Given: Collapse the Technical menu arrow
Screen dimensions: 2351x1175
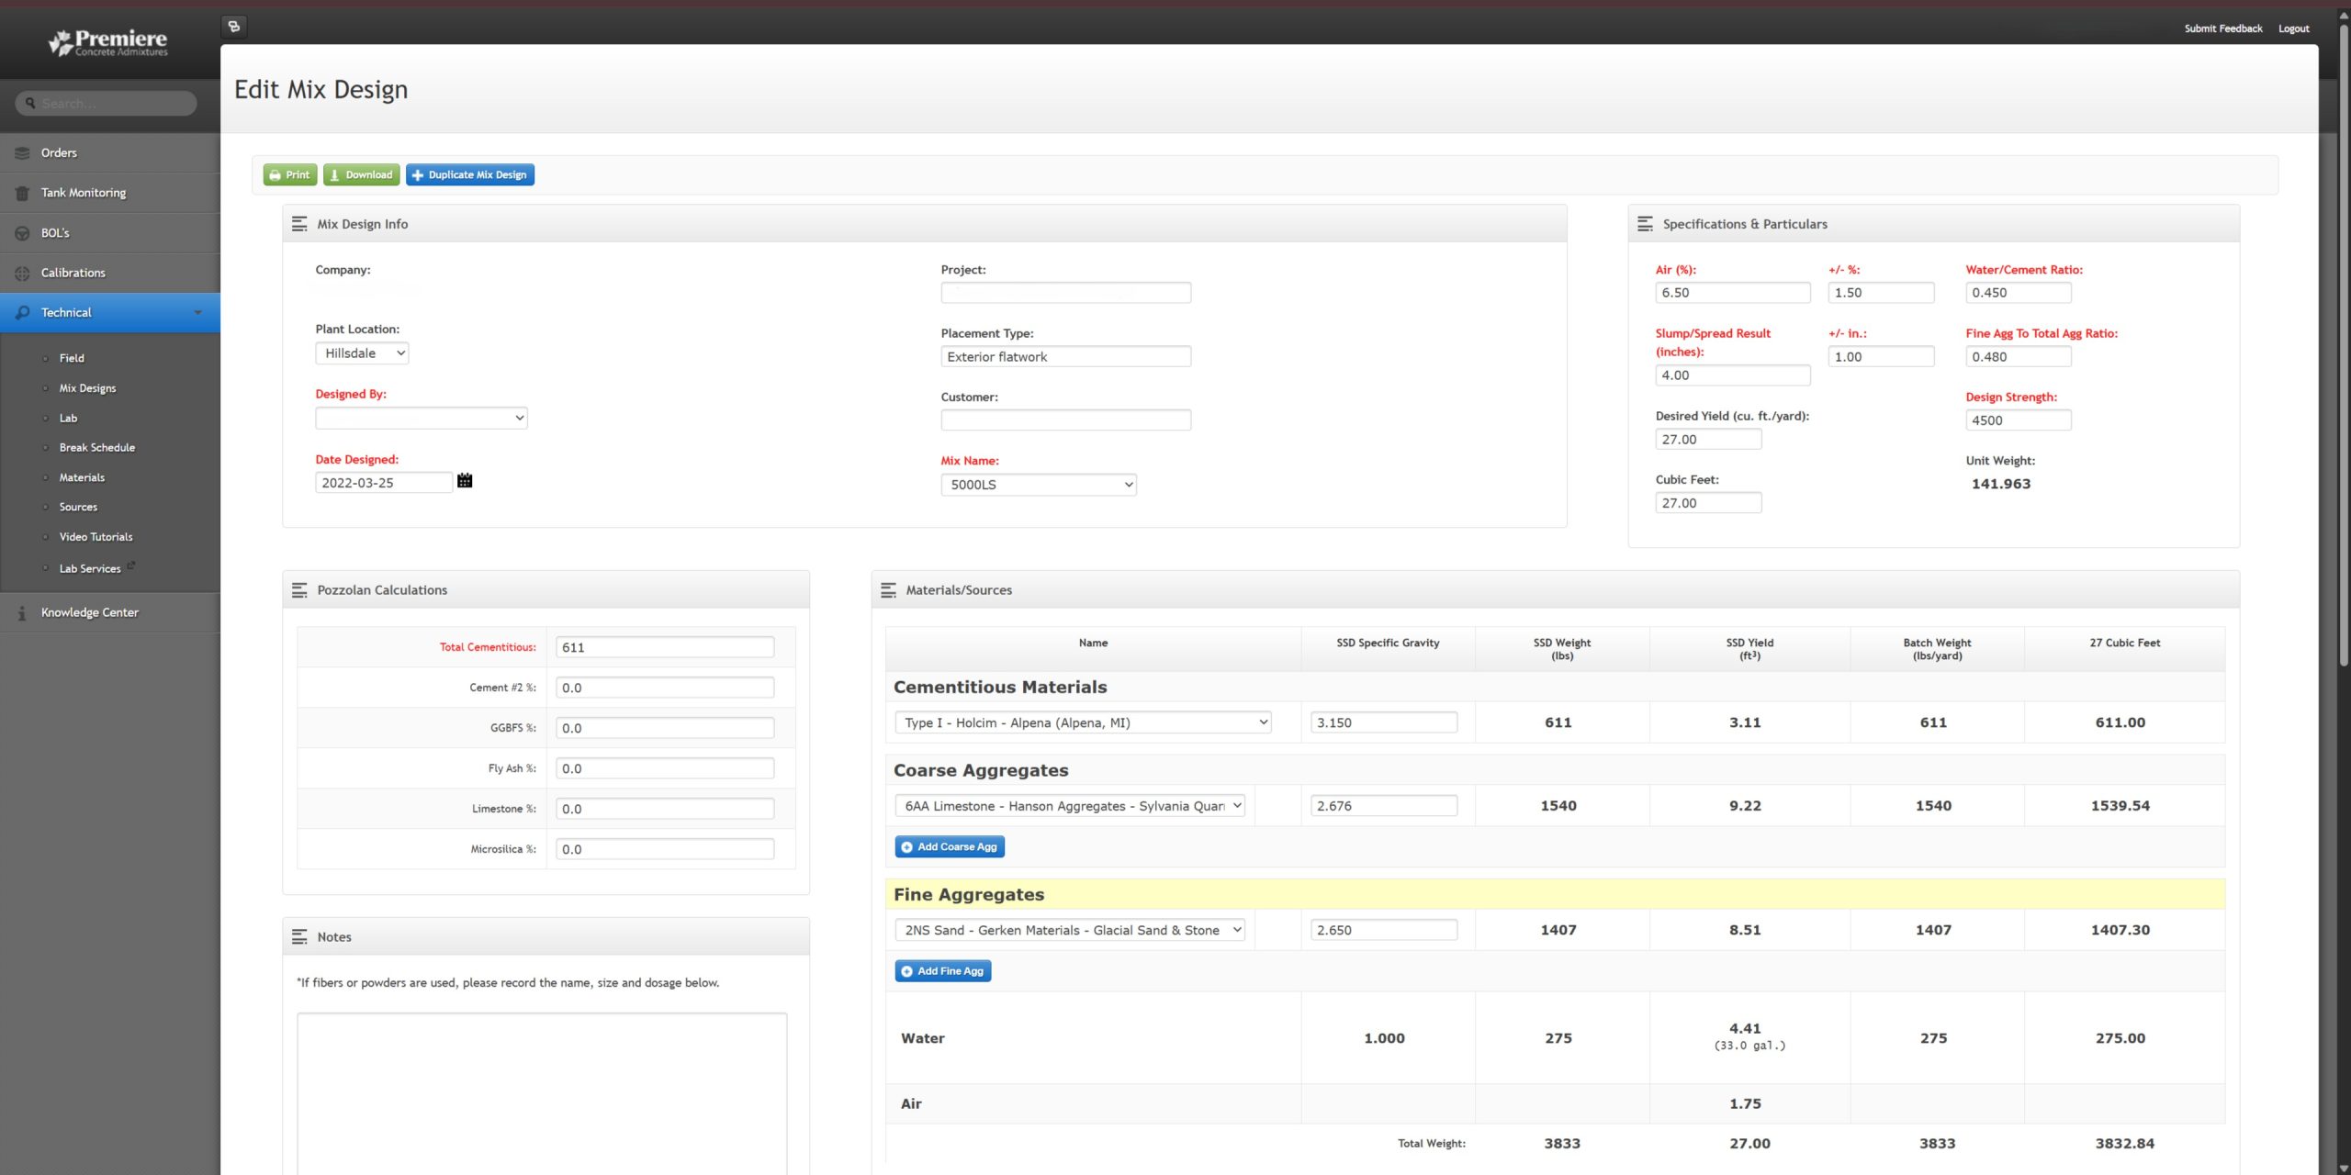Looking at the screenshot, I should point(197,313).
